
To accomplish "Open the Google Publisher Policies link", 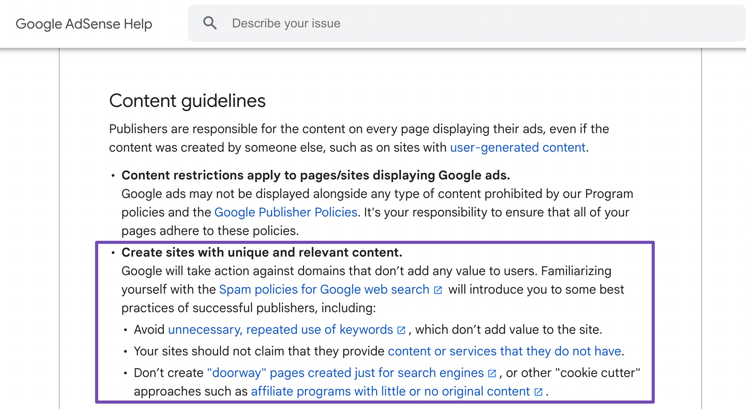I will (x=286, y=212).
